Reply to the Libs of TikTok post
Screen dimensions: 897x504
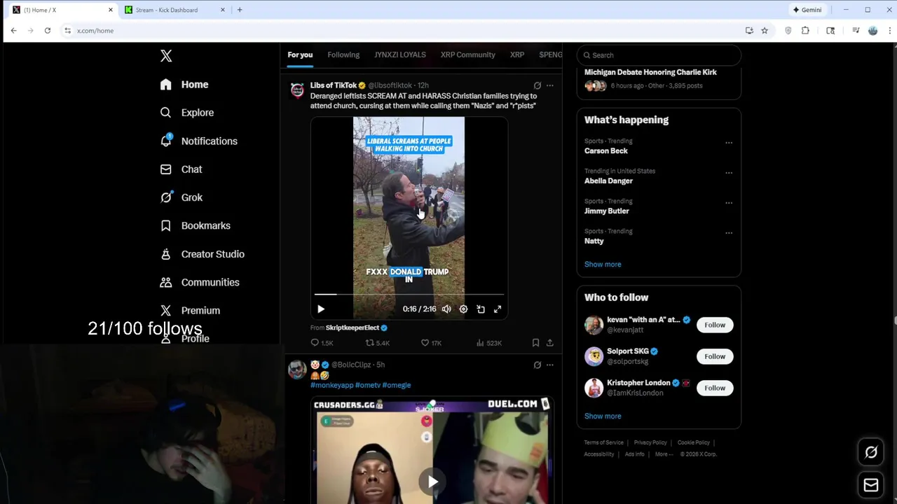coord(322,343)
